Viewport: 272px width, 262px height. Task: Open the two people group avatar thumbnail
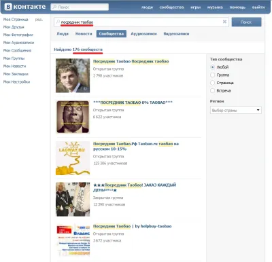(73, 200)
